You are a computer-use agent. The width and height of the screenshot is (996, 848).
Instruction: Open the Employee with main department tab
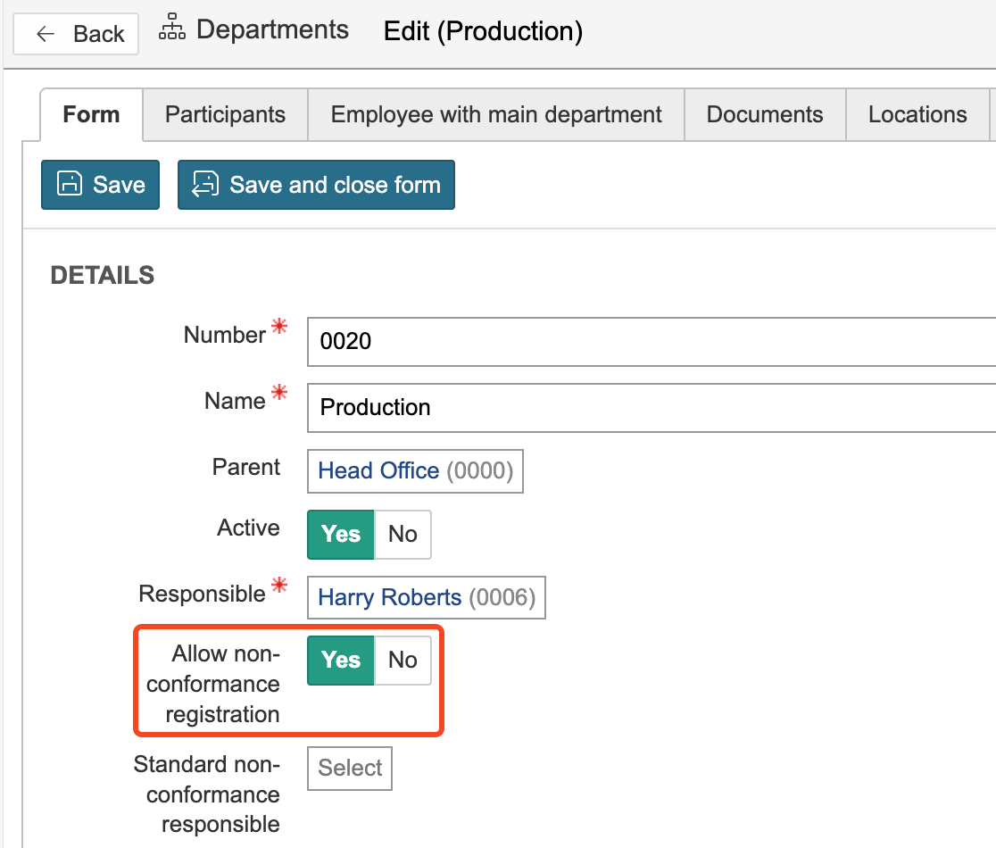click(496, 115)
